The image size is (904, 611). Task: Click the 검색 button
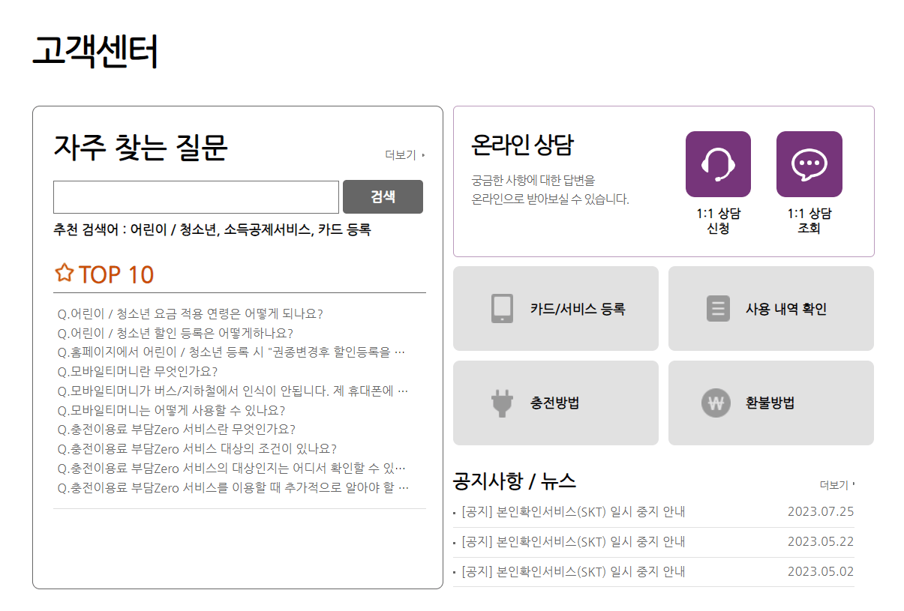pos(383,196)
